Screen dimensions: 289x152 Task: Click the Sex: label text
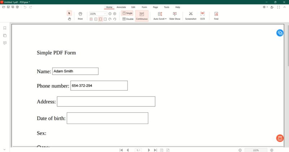tap(42, 133)
